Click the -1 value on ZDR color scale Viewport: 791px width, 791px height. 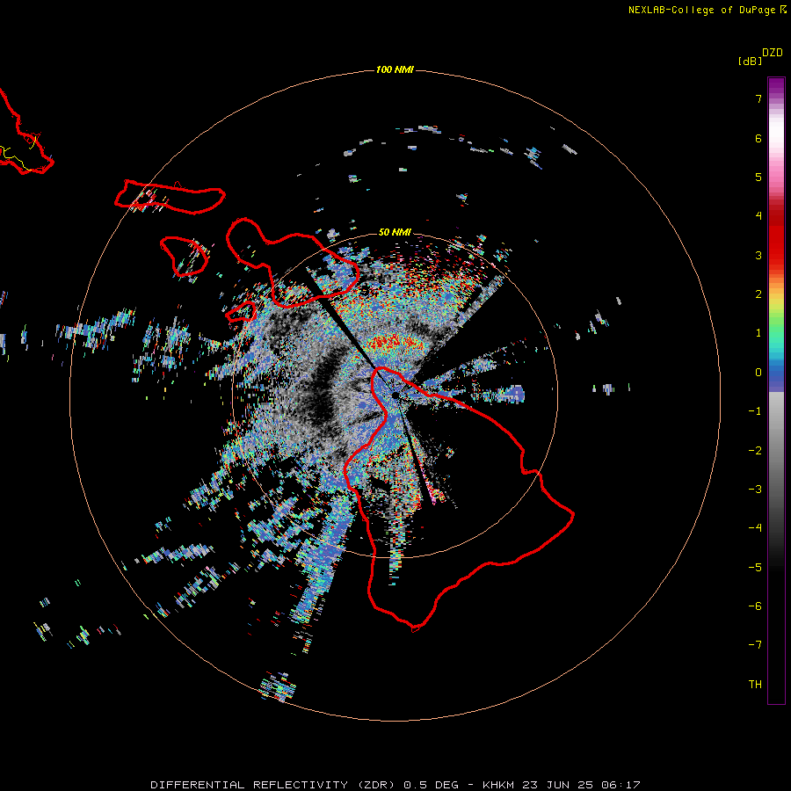pos(755,411)
